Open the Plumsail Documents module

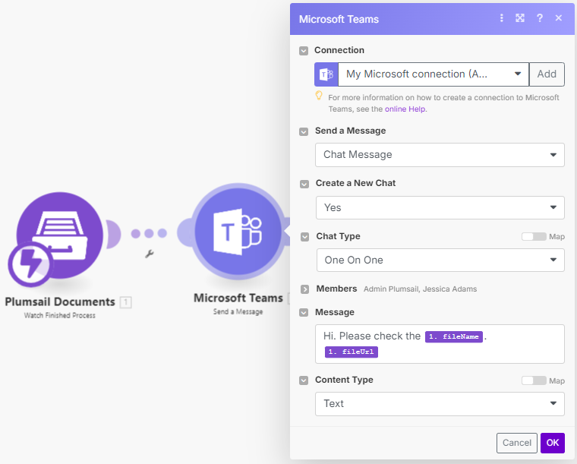pos(60,235)
